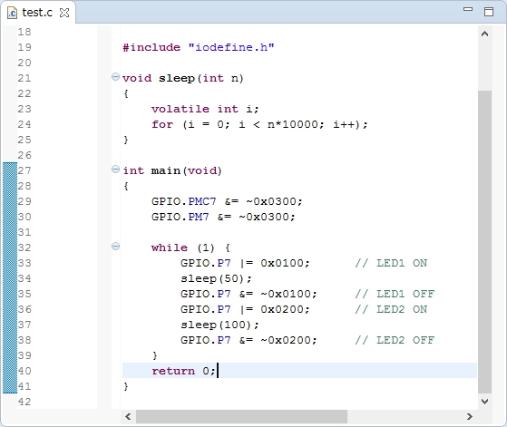Select the test.c tab

tap(38, 13)
